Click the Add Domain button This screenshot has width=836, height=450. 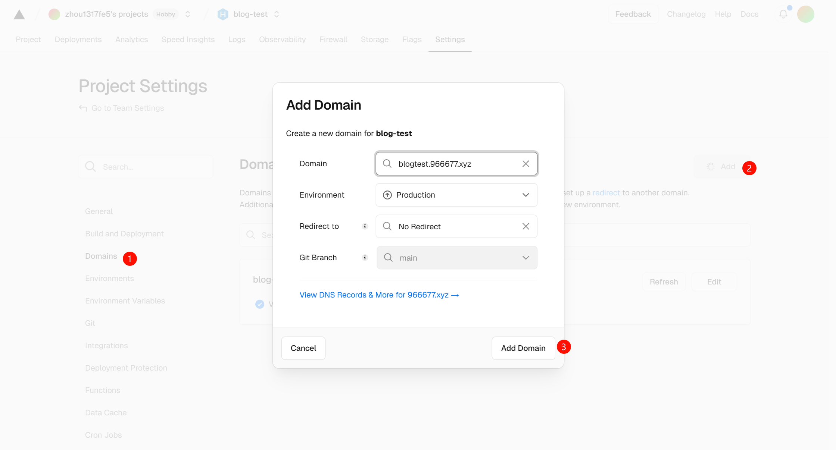coord(523,348)
